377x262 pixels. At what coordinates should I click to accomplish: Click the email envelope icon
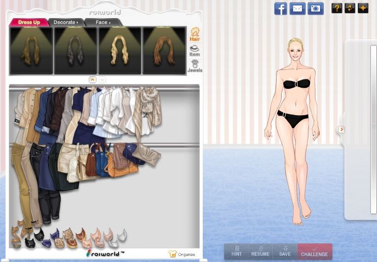pos(298,8)
